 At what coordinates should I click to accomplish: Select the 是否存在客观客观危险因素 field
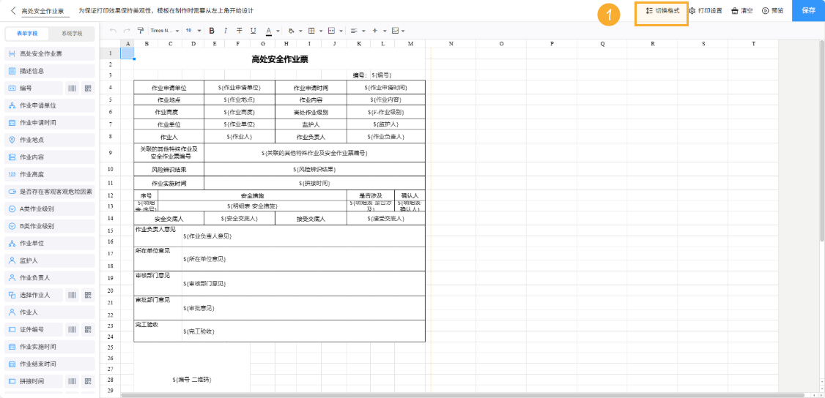coord(50,192)
